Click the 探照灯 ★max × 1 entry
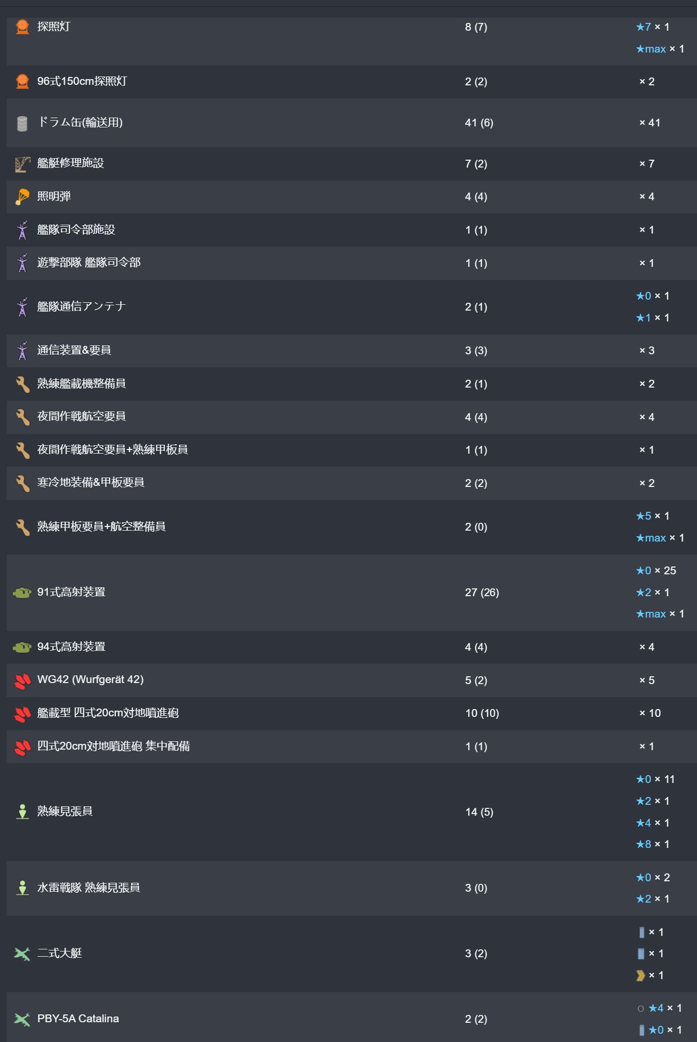Viewport: 697px width, 1042px height. [660, 49]
